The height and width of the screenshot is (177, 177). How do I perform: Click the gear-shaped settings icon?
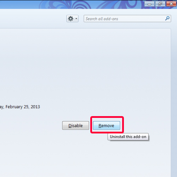pos(71,19)
